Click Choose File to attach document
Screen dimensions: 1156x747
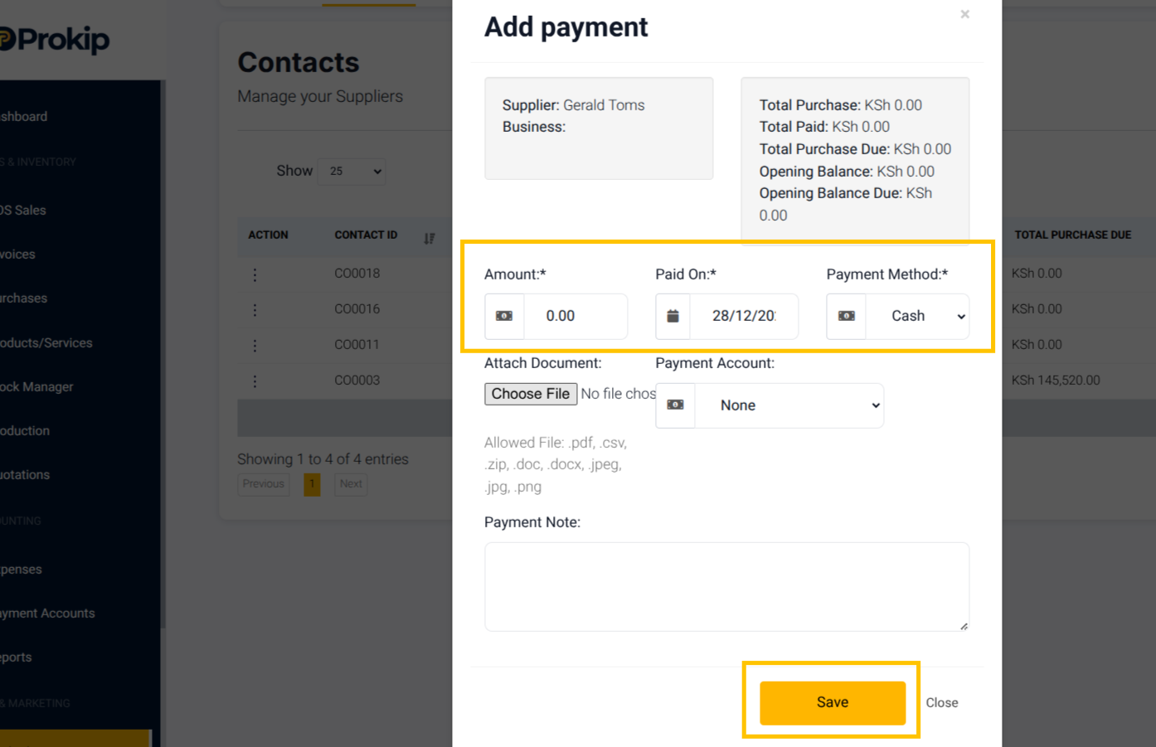click(531, 394)
